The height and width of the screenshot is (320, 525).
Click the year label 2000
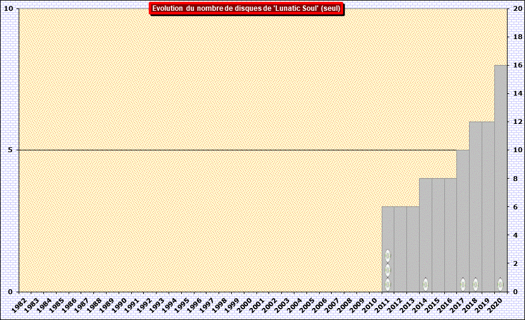point(244,305)
